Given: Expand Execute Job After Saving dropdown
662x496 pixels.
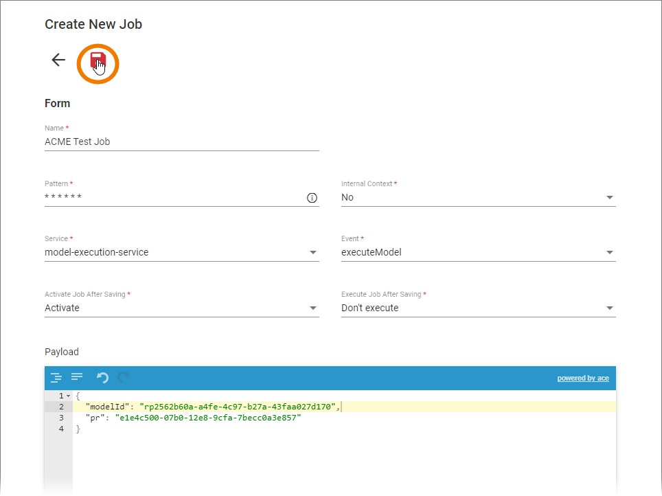Looking at the screenshot, I should coord(478,308).
